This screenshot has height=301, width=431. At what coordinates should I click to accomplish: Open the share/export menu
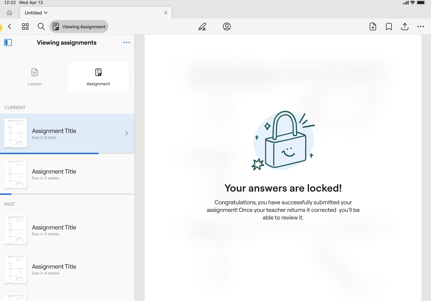[405, 27]
